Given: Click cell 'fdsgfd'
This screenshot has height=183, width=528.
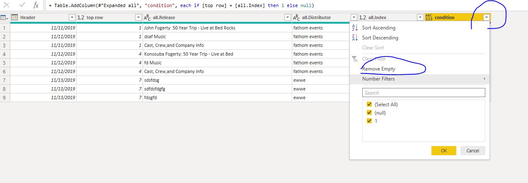Looking at the screenshot, I should 217,98.
